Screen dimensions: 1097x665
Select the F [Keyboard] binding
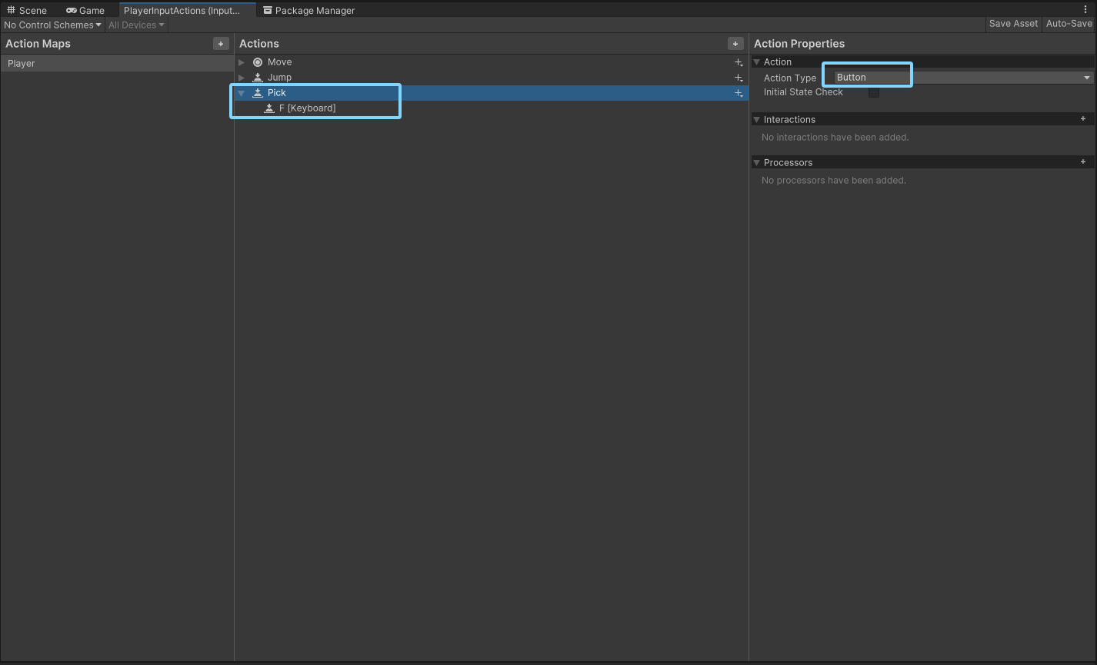coord(307,108)
